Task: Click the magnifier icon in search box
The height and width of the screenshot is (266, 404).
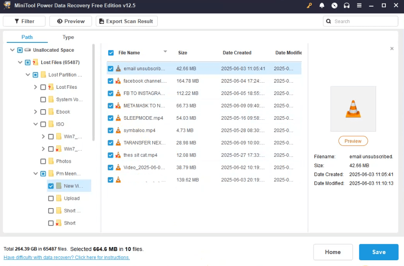Action: (329, 21)
